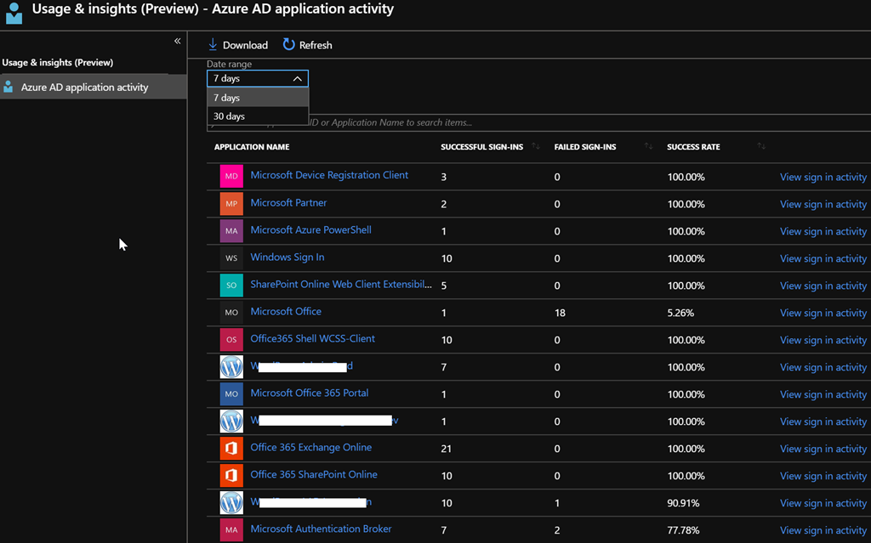Collapse the sidebar with double chevron
871x543 pixels.
178,41
